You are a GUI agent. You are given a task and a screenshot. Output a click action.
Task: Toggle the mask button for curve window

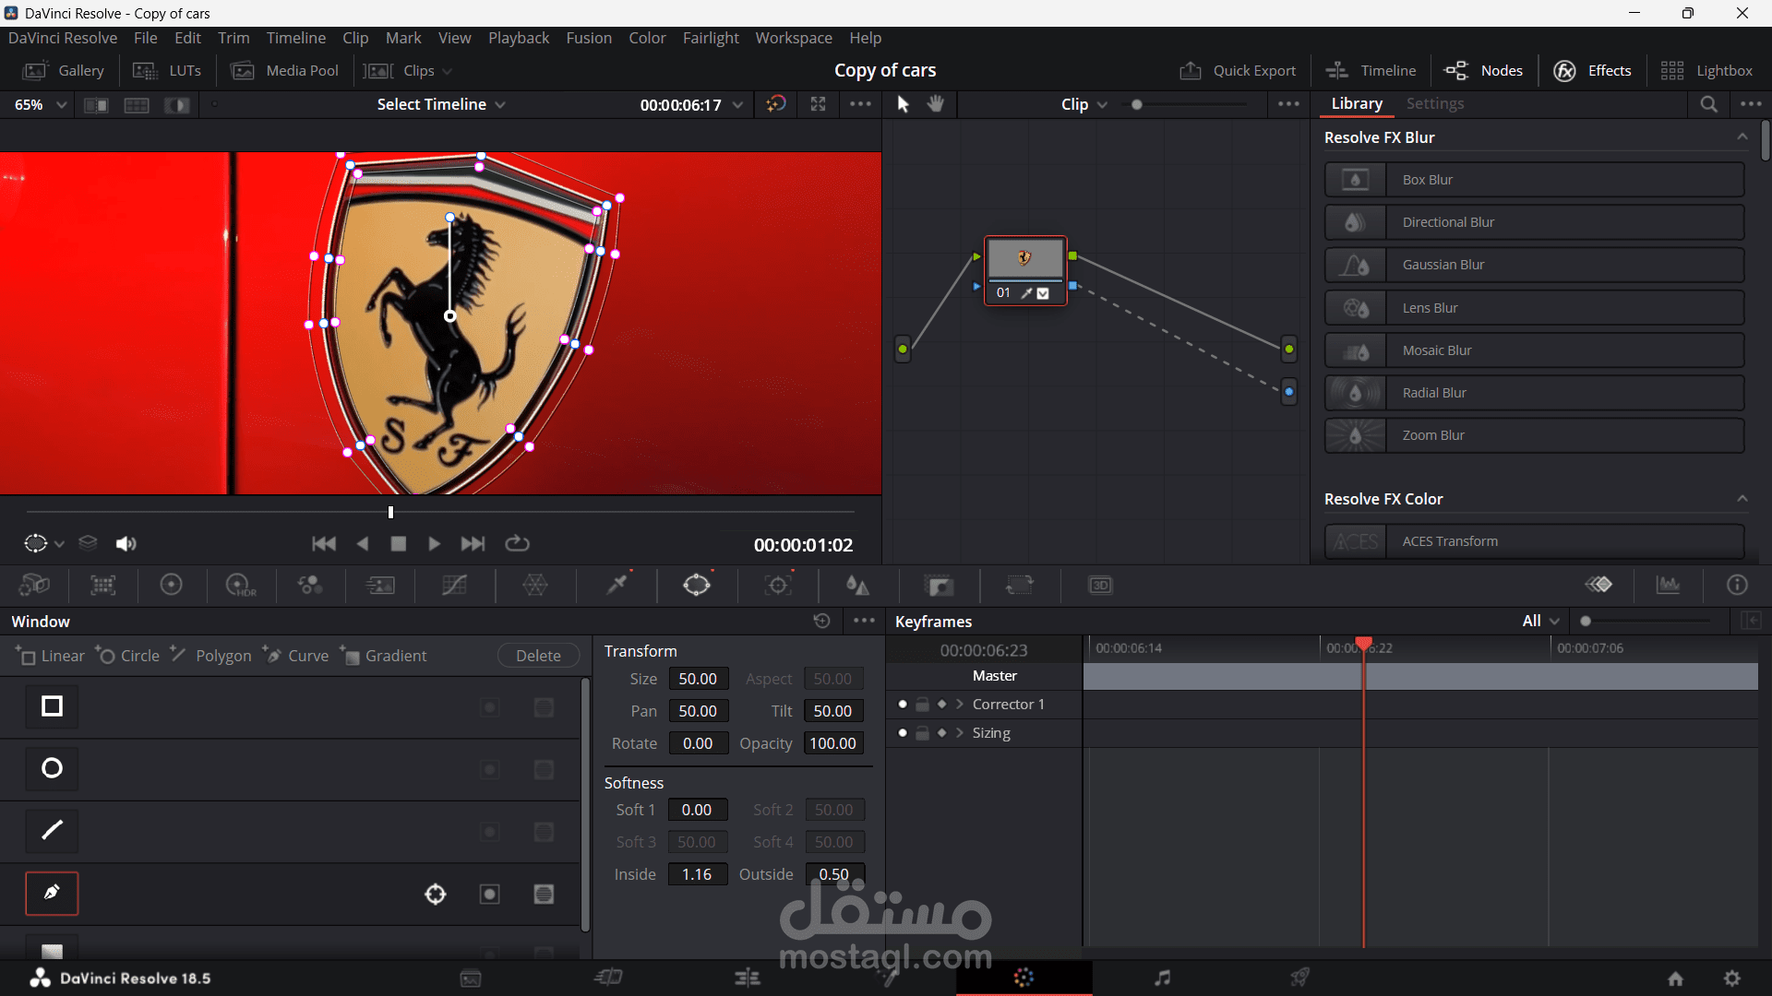click(x=544, y=894)
